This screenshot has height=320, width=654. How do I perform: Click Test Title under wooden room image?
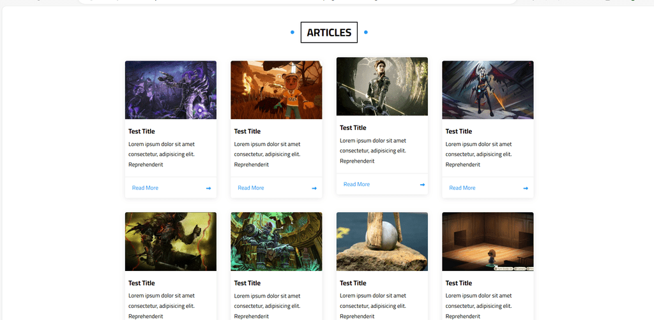pyautogui.click(x=459, y=283)
